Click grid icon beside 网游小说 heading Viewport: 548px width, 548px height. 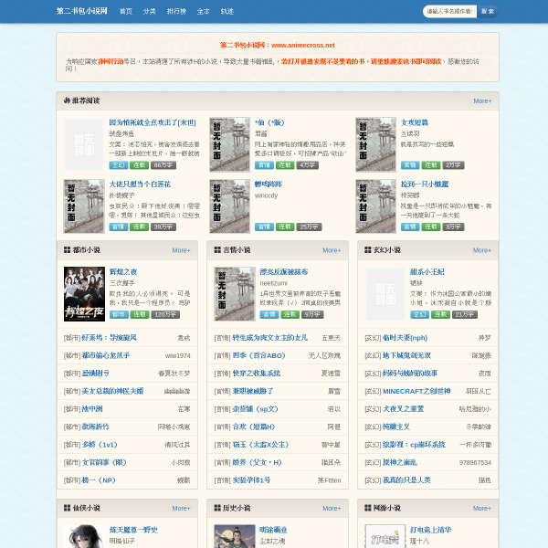[368, 508]
